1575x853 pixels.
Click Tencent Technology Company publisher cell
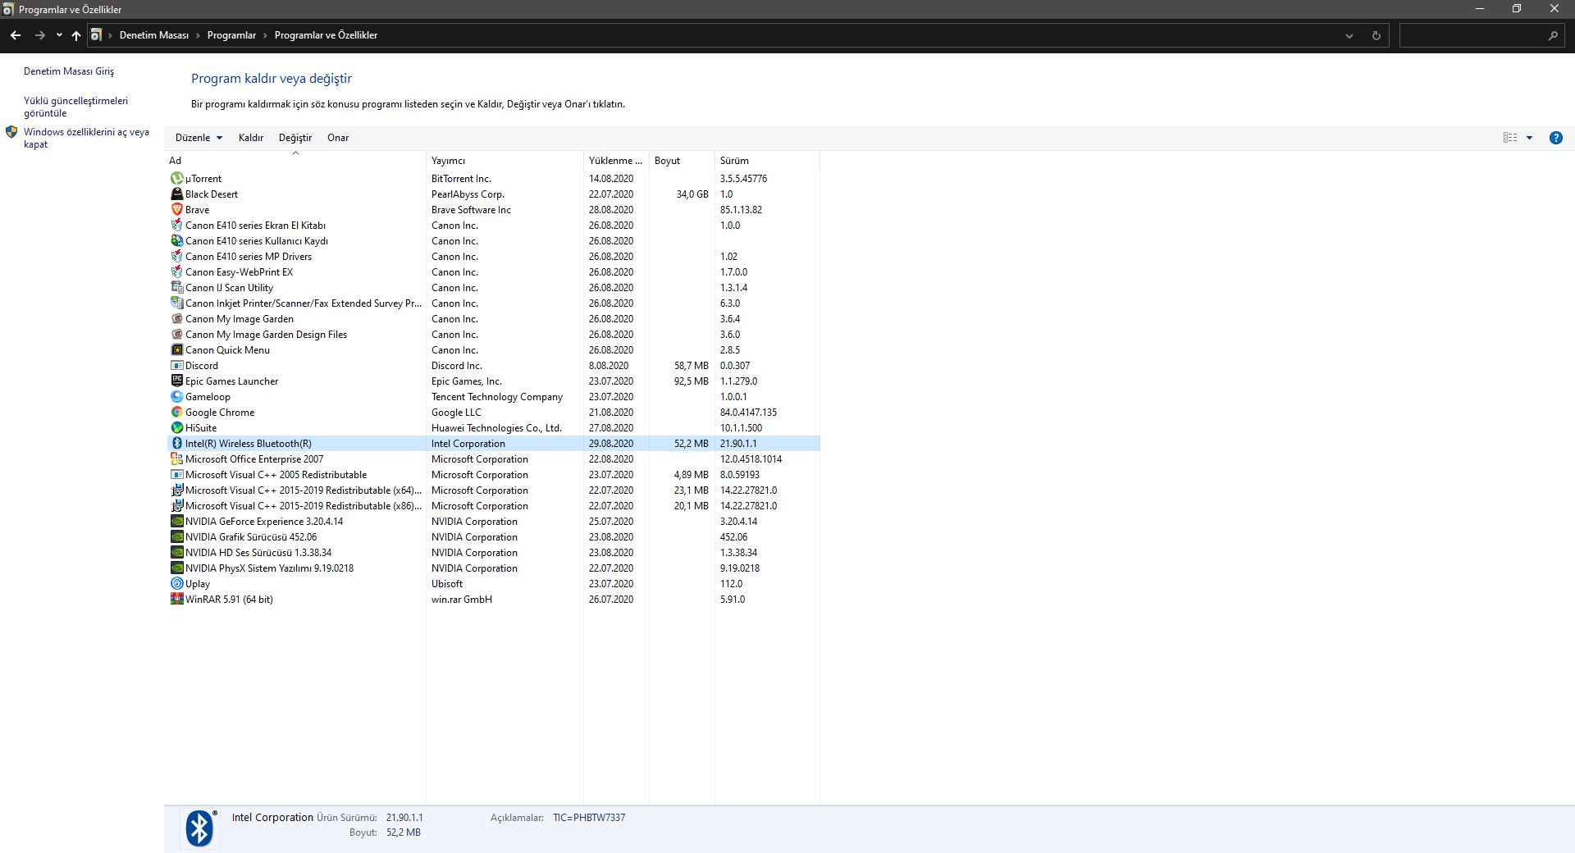497,396
